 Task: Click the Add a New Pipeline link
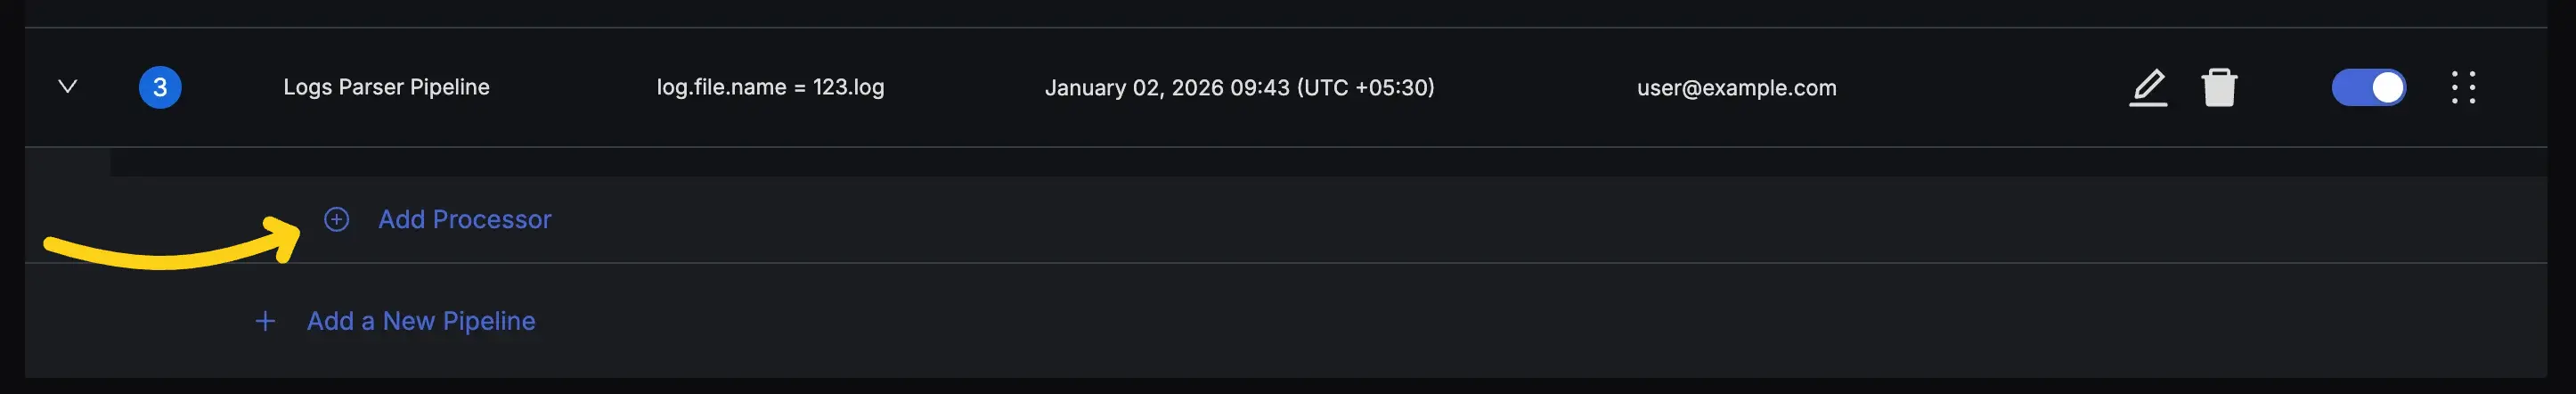(x=421, y=321)
